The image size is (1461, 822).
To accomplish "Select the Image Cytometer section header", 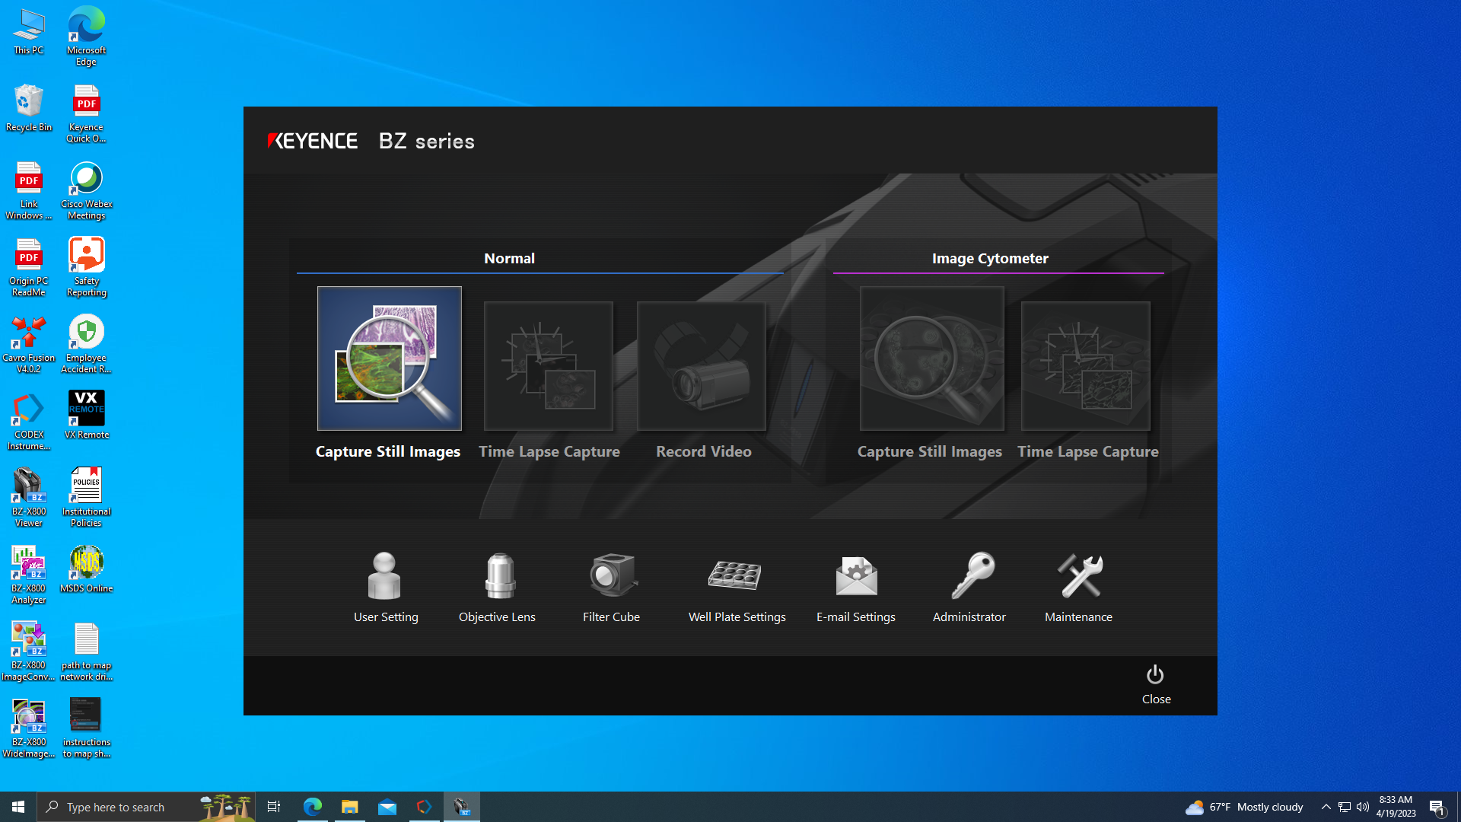I will pyautogui.click(x=989, y=259).
